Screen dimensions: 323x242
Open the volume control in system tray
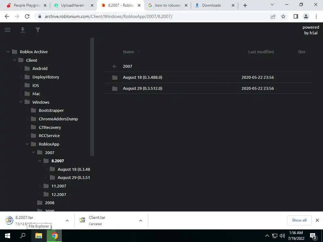click(282, 236)
